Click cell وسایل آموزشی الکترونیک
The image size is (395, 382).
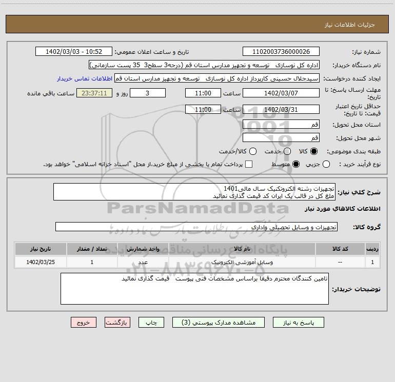pyautogui.click(x=242, y=262)
